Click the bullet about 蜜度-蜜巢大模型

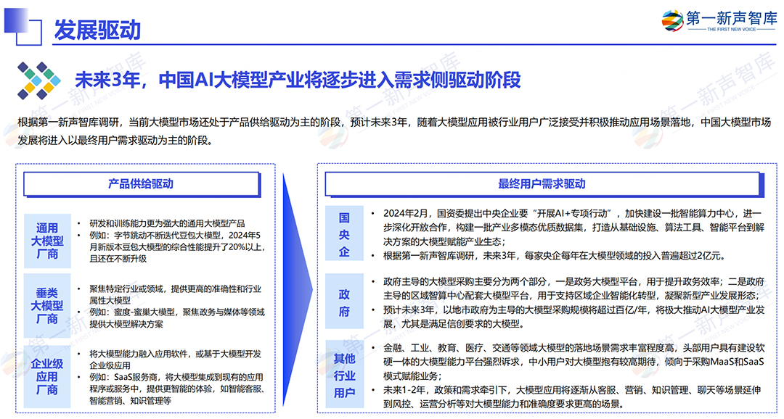pos(176,319)
